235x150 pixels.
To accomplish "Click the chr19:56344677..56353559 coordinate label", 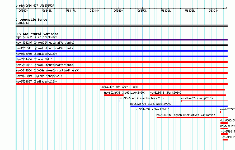I will coord(35,6).
